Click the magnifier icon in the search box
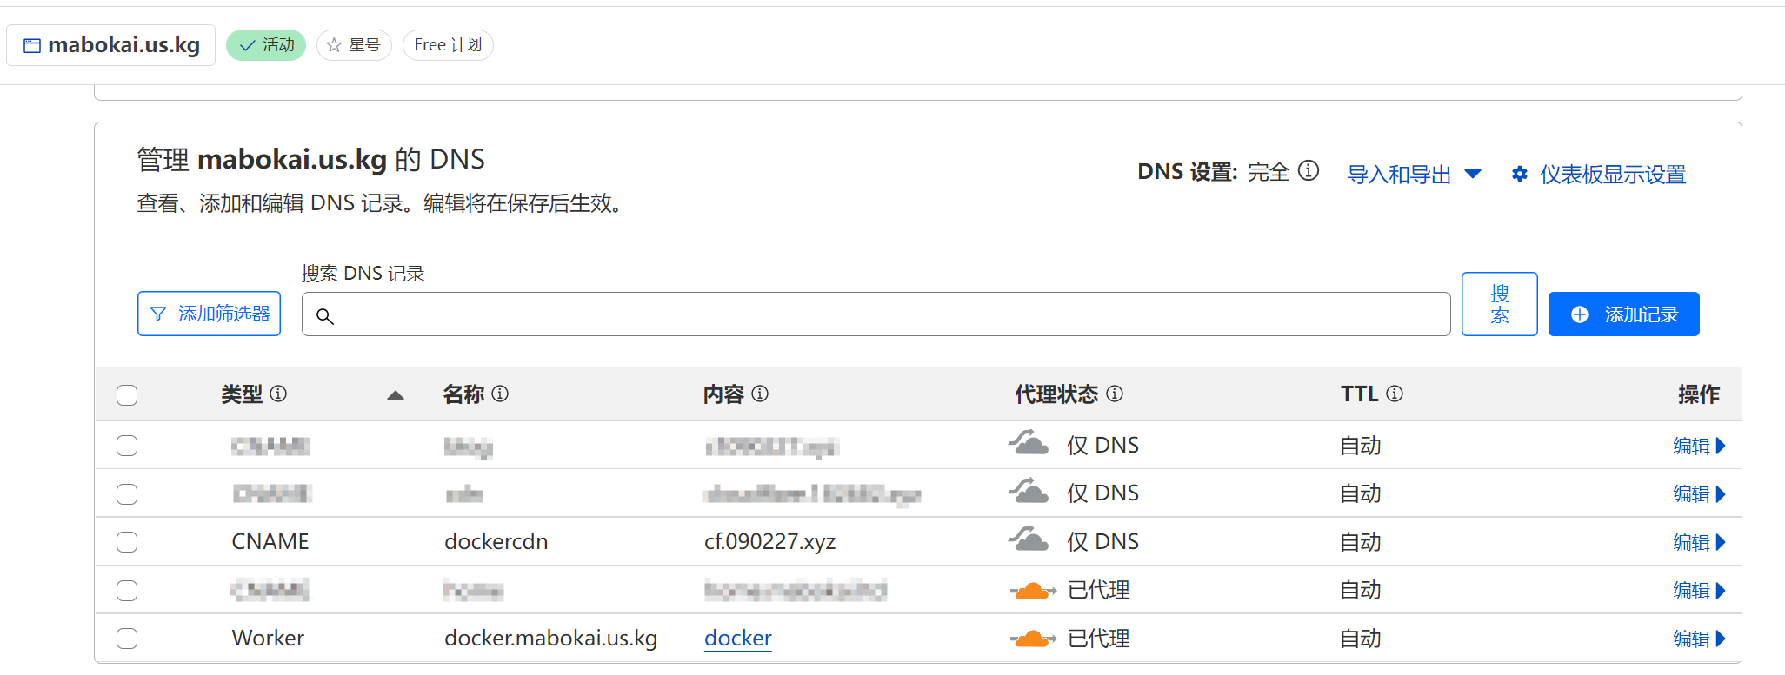This screenshot has width=1785, height=675. click(x=325, y=317)
